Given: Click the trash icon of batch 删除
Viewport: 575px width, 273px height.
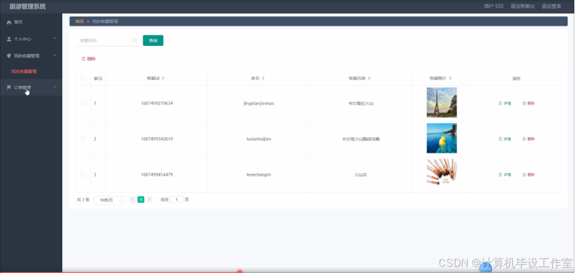Looking at the screenshot, I should [x=83, y=59].
